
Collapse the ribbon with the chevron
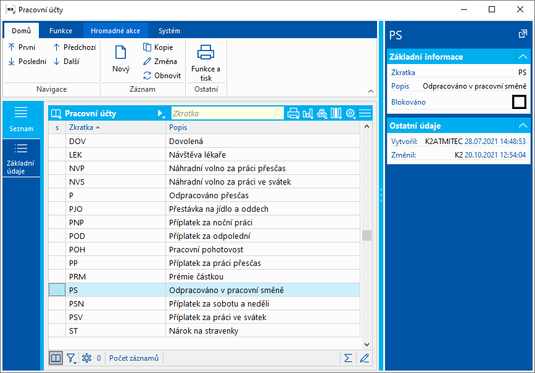click(371, 91)
